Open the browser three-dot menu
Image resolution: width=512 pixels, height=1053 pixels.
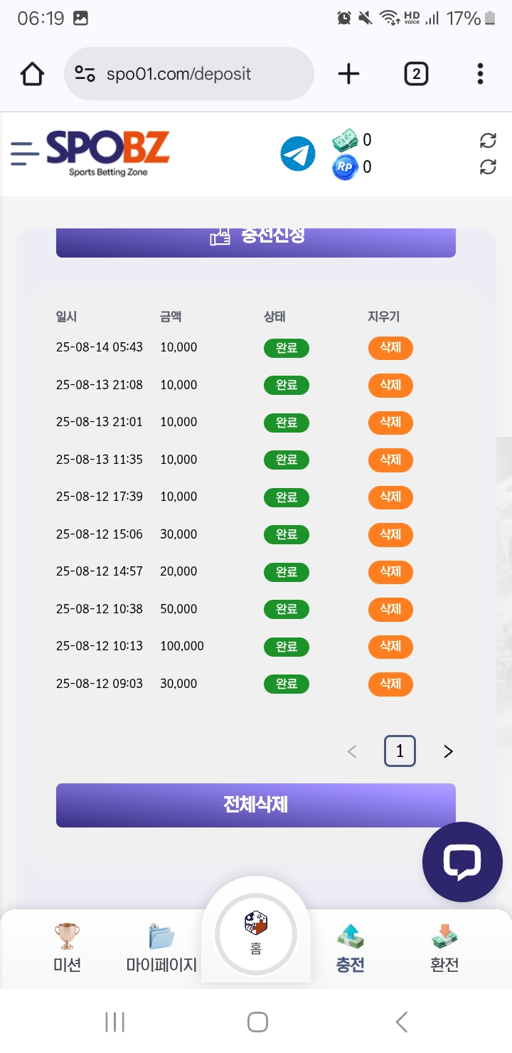point(480,74)
